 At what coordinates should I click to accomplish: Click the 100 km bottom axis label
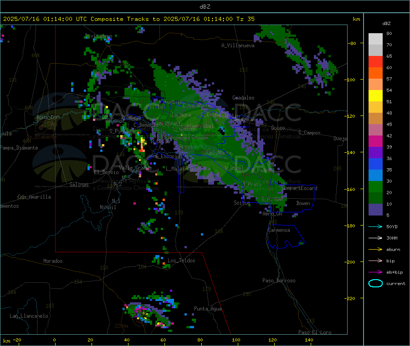pyautogui.click(x=236, y=340)
